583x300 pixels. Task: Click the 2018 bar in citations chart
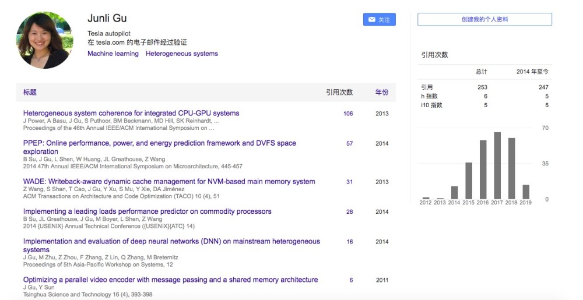click(x=512, y=168)
